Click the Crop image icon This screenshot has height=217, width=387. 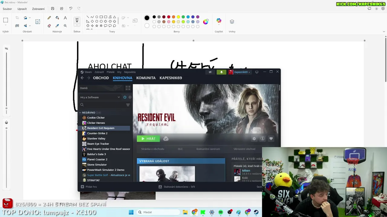click(x=17, y=18)
